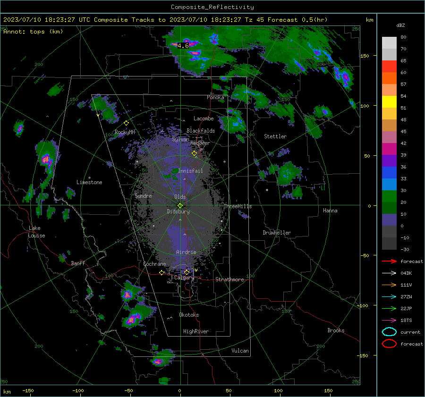Click the Vulcan town label
The width and height of the screenshot is (425, 397).
coord(240,351)
